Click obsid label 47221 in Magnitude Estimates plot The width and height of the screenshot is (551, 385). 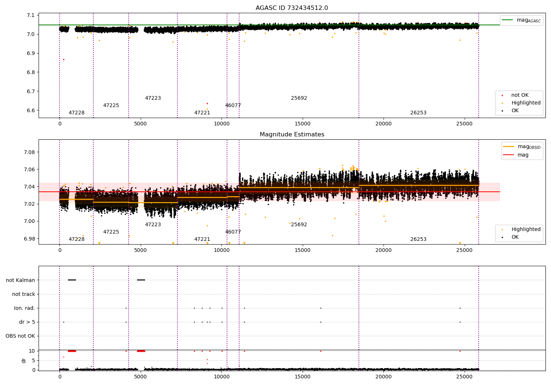tap(202, 239)
